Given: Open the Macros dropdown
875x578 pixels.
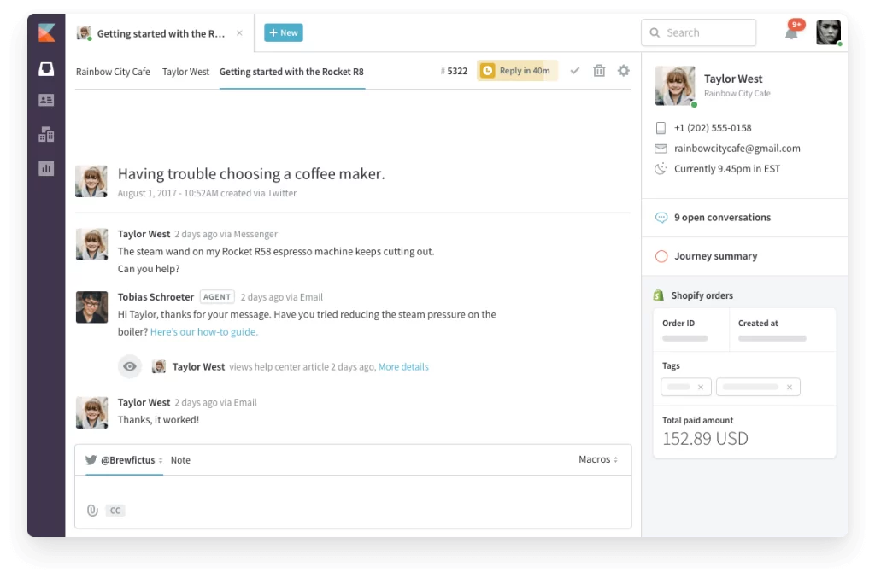Looking at the screenshot, I should click(598, 459).
